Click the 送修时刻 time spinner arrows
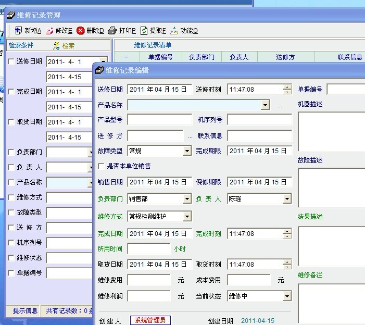The image size is (365, 325). pyautogui.click(x=287, y=90)
